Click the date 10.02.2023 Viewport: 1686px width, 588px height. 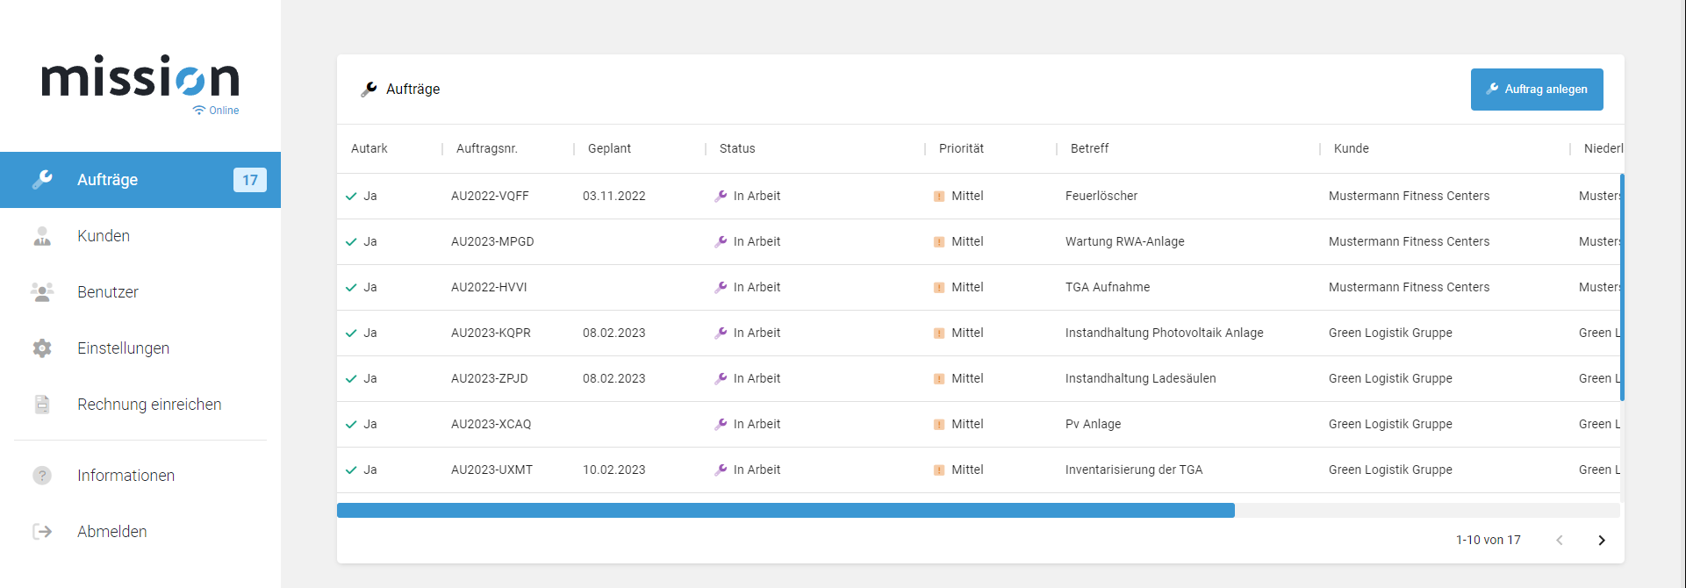click(x=614, y=470)
